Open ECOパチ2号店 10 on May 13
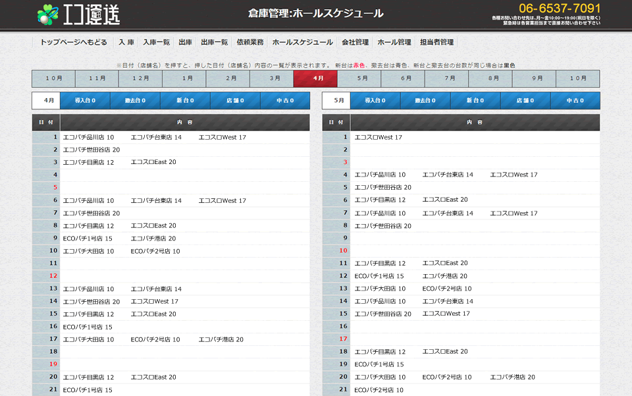Image resolution: width=632 pixels, height=396 pixels. pos(447,289)
